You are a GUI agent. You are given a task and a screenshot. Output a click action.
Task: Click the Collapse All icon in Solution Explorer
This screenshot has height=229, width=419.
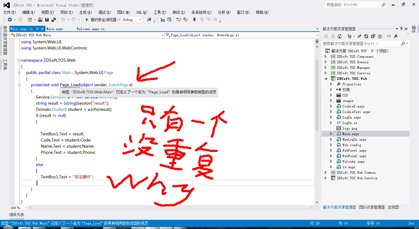373,36
